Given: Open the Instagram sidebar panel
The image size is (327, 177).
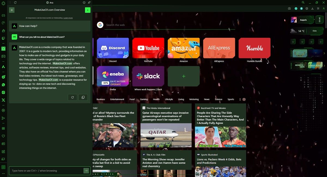Looking at the screenshot, I should pyautogui.click(x=3, y=92).
